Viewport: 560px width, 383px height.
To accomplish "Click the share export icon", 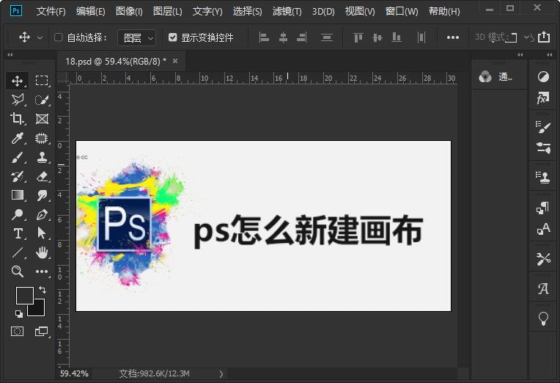I will [544, 37].
